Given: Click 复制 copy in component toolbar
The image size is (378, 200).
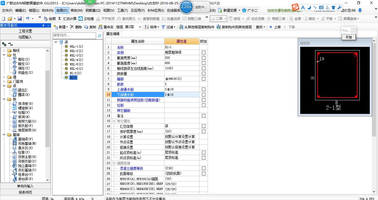Looking at the screenshot, I should pos(90,27).
